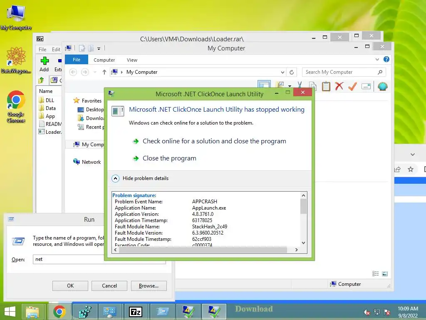
Task: Click the teal shell icon in My Computer toolbar
Action: click(383, 87)
